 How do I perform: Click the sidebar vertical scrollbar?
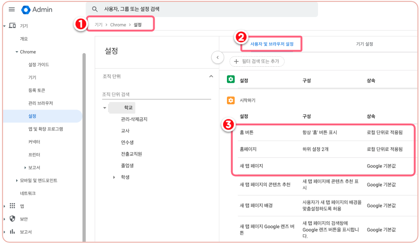84,148
